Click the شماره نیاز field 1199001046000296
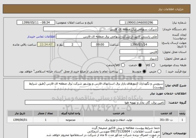The width and height of the screenshot is (196, 138). (138, 22)
